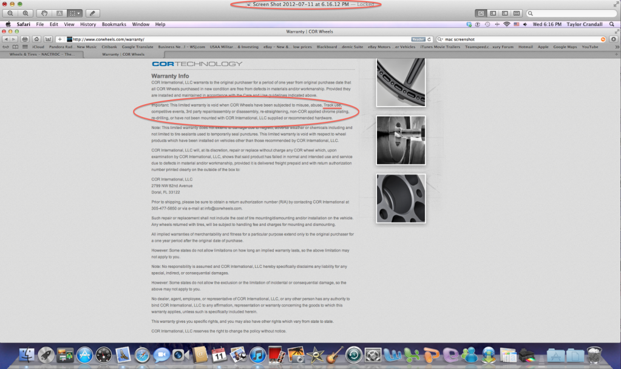Screen dimensions: 621x369
Task: Expand the bookmarks bar overflow chevron
Action: [x=617, y=47]
